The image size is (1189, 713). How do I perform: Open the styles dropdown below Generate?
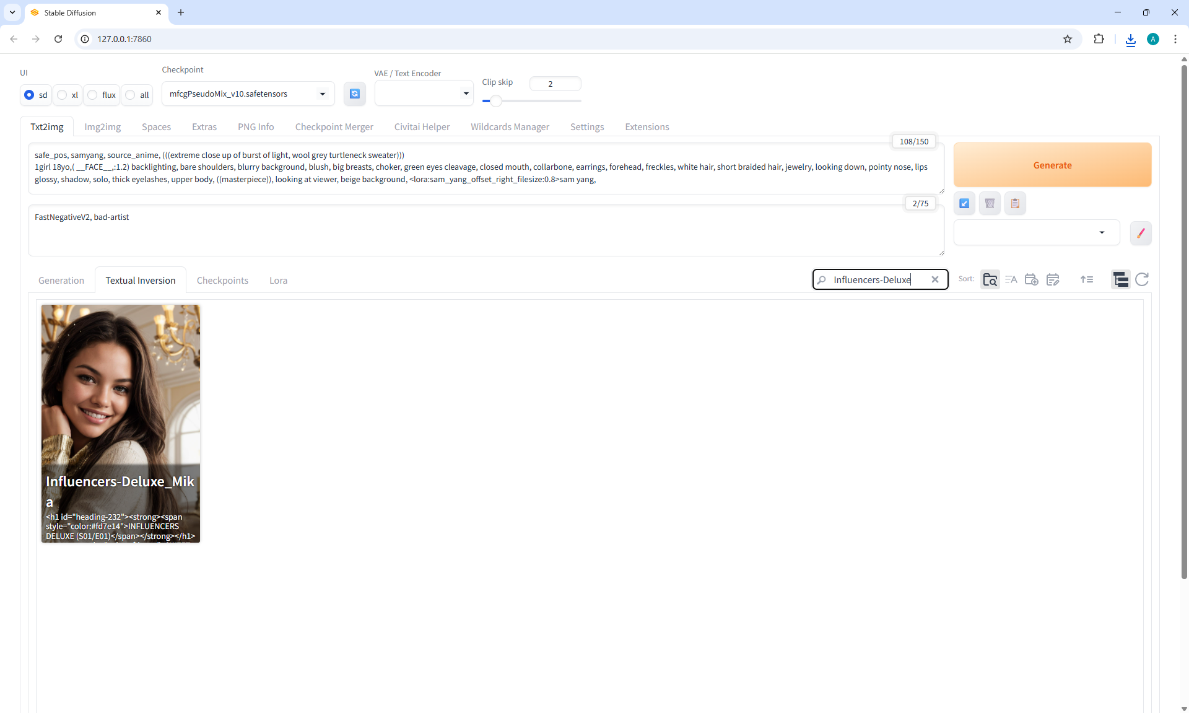pos(1036,233)
